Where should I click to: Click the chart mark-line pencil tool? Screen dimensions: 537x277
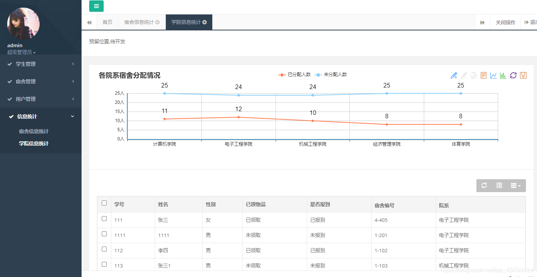[x=454, y=75]
